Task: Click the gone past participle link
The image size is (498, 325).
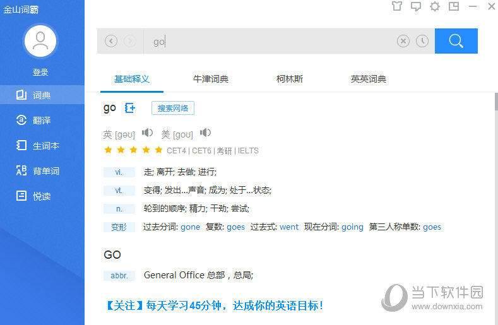Action: [190, 227]
